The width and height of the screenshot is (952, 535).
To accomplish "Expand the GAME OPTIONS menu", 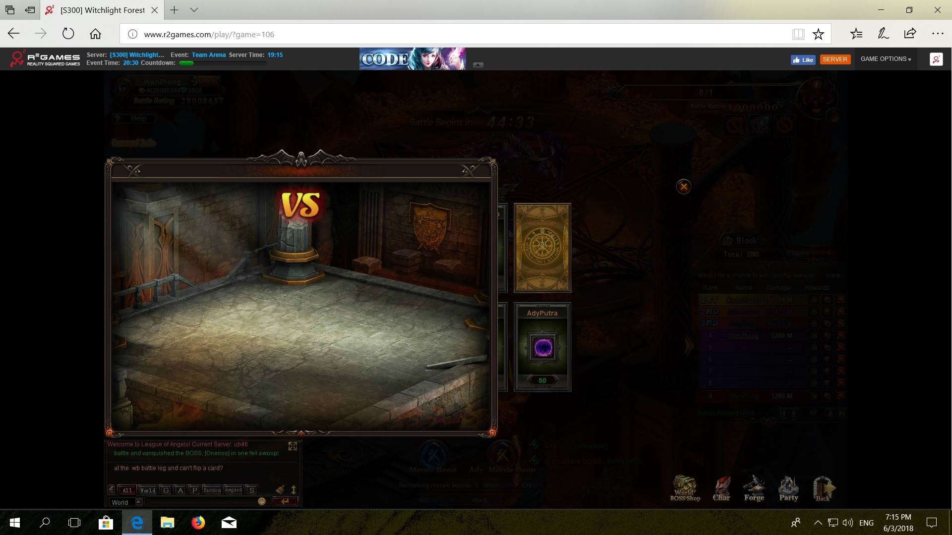I will tap(886, 59).
